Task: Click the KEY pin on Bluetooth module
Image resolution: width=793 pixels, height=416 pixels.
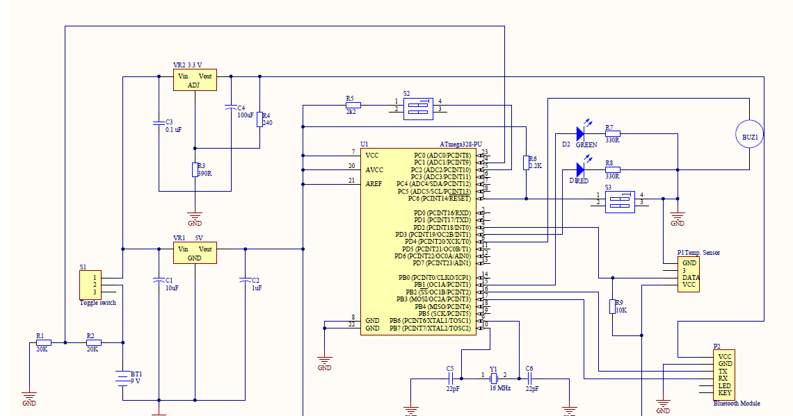Action: click(725, 392)
